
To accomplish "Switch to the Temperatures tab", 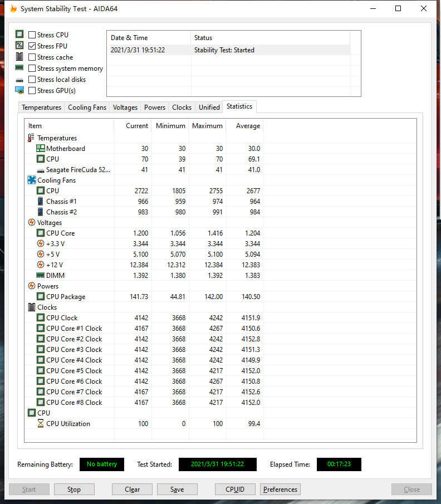I will pyautogui.click(x=41, y=107).
